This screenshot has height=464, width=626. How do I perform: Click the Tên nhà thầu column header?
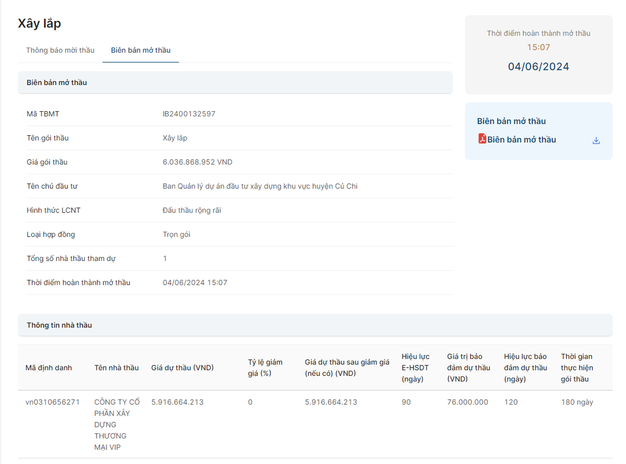(x=116, y=367)
